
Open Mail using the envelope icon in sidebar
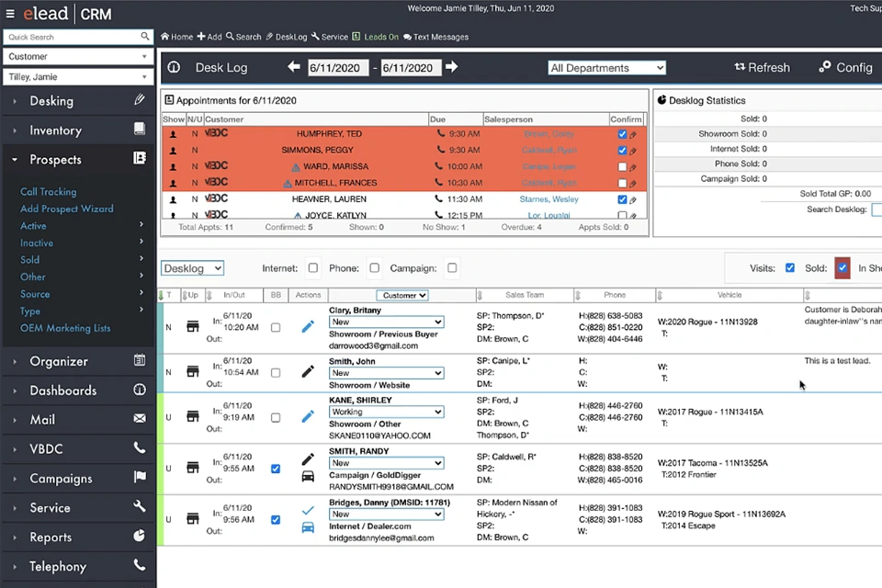pyautogui.click(x=139, y=419)
